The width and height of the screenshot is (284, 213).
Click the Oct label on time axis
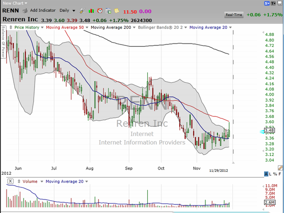[161, 168]
